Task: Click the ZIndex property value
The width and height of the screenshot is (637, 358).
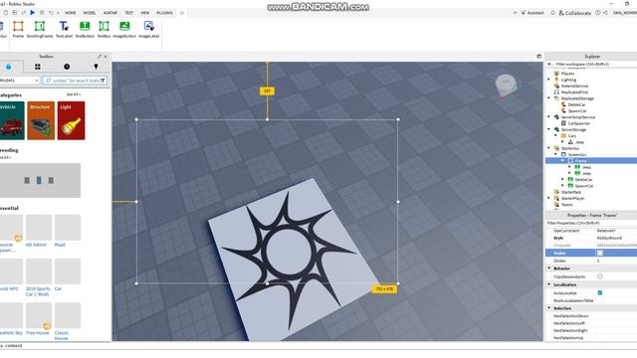Action: pos(616,261)
